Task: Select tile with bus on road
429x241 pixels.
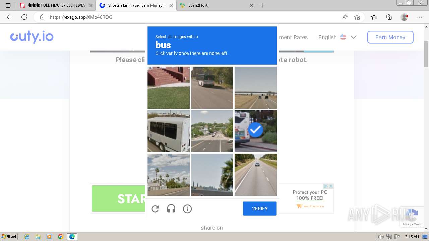Action: pyautogui.click(x=212, y=88)
